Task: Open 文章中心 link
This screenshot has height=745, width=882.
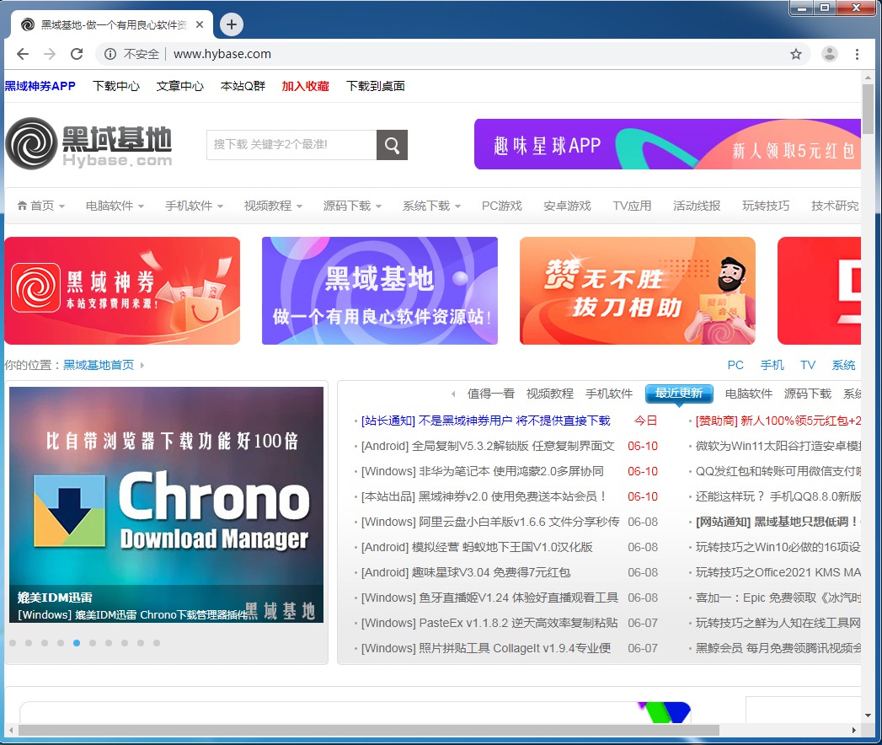Action: coord(180,86)
